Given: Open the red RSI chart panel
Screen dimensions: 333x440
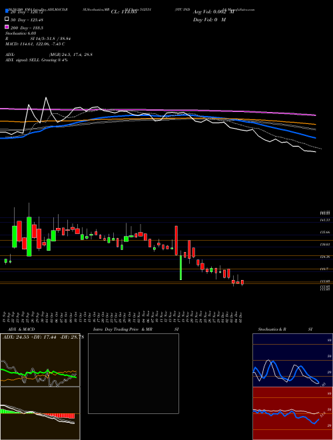Looking at the screenshot, I should pyautogui.click(x=292, y=413).
